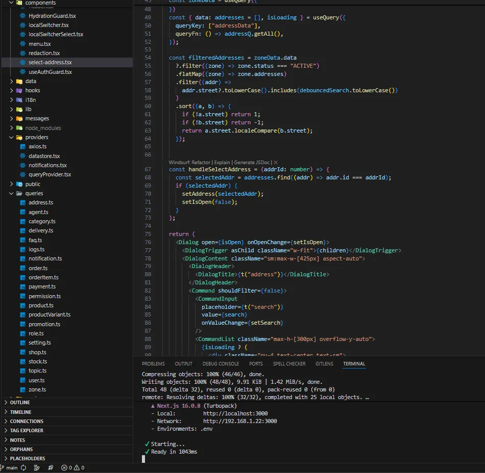485x473 pixels.
Task: Click the errors indicator icon in status bar
Action: pyautogui.click(x=64, y=467)
